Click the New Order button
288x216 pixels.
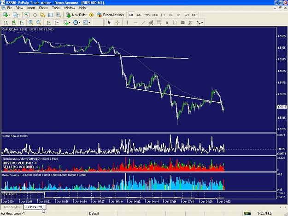coord(76,15)
